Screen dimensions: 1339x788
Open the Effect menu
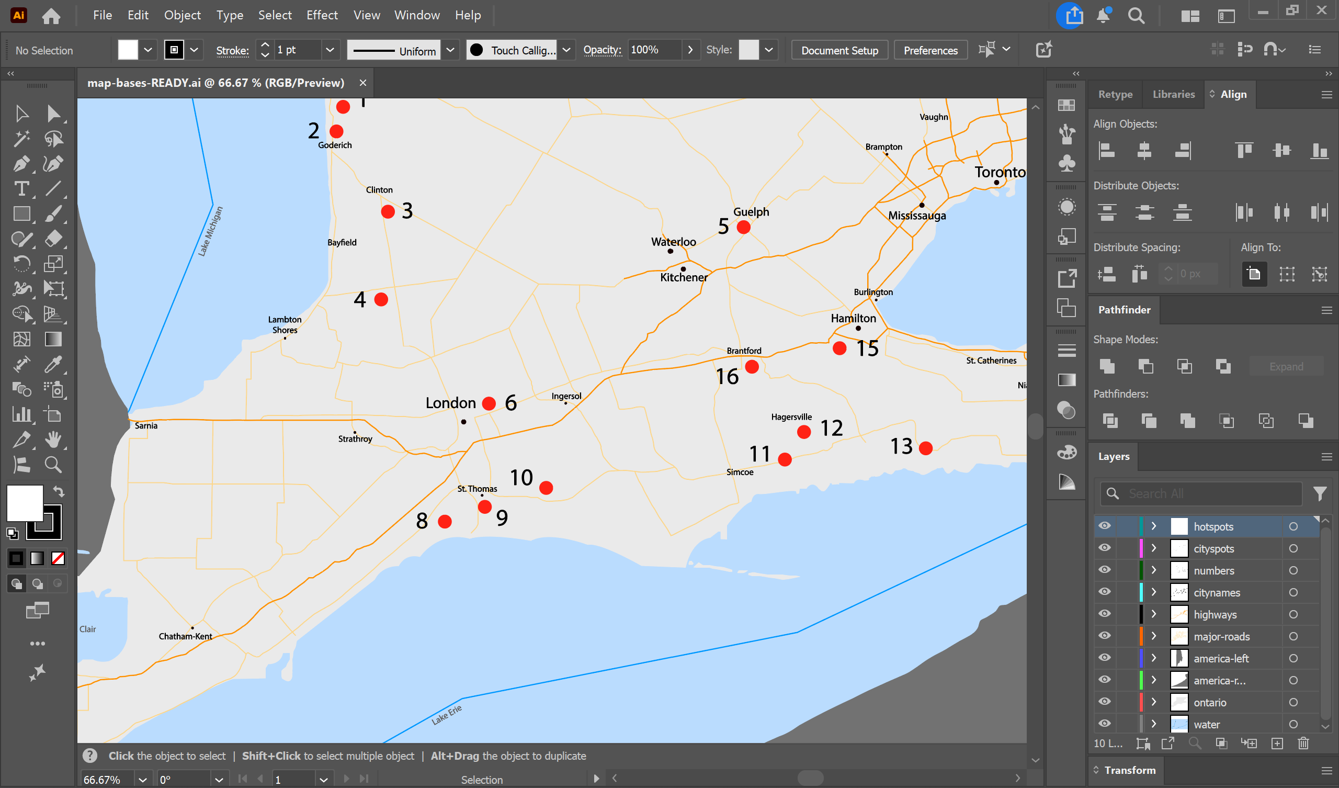pyautogui.click(x=322, y=15)
